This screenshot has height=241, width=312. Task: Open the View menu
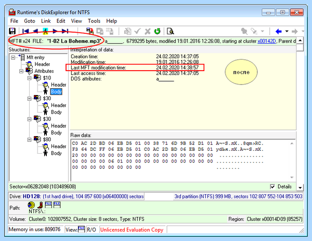click(x=76, y=21)
